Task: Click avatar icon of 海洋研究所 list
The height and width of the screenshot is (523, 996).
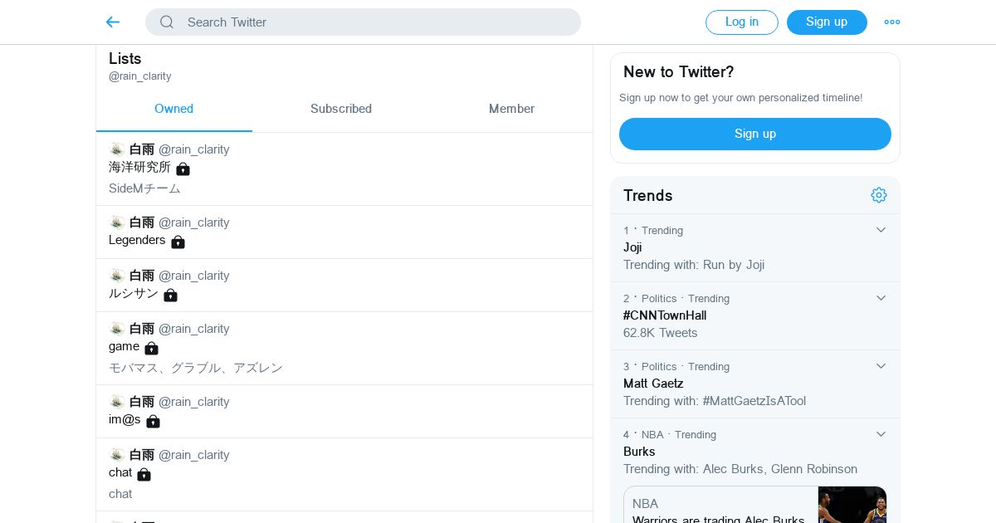Action: tap(117, 149)
